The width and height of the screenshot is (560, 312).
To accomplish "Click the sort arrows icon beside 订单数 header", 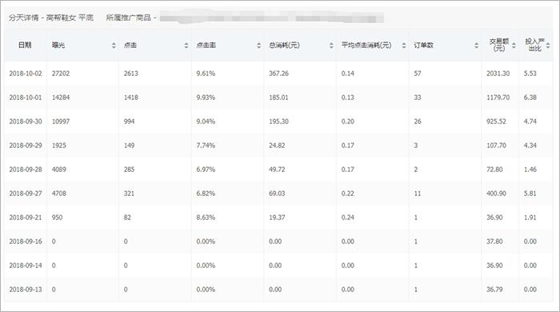I will (x=477, y=46).
